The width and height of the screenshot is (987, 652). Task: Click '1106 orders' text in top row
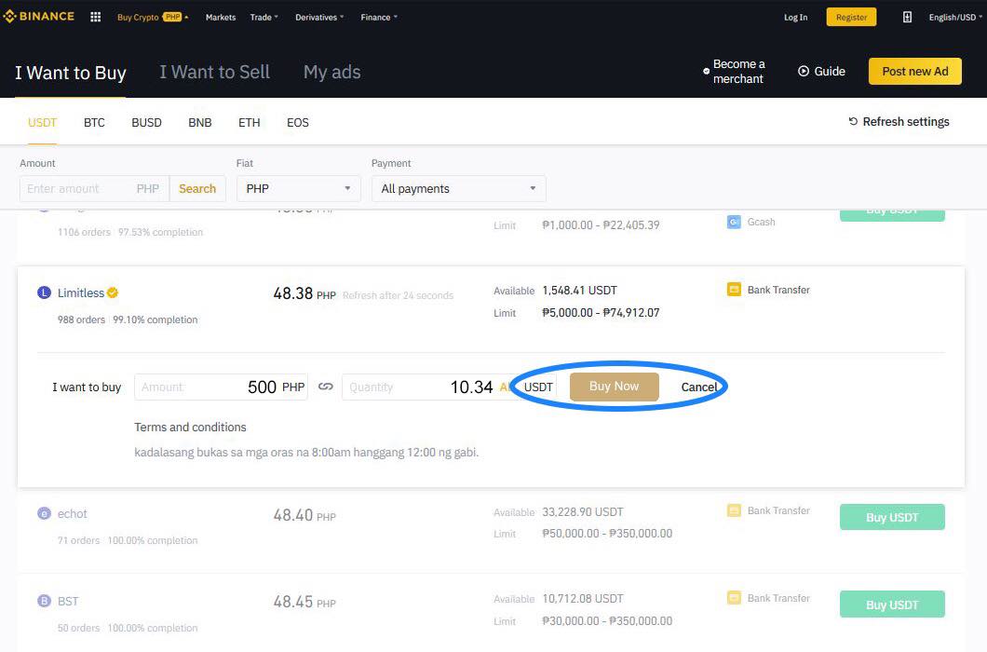(x=84, y=233)
